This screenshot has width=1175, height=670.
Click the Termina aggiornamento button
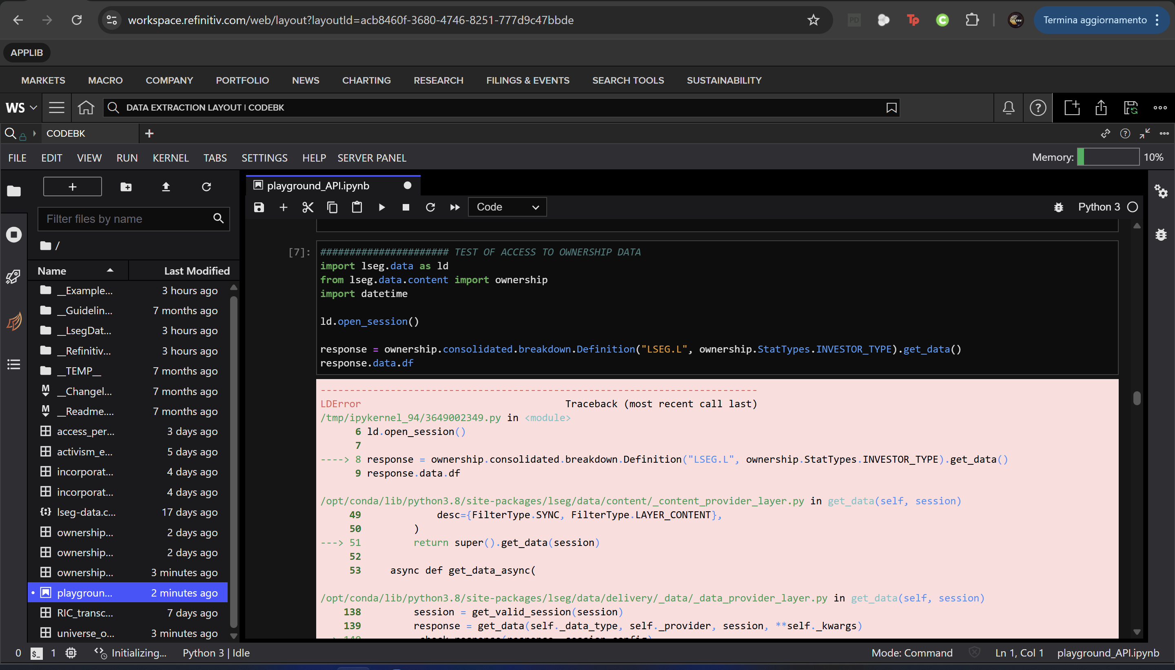pyautogui.click(x=1095, y=20)
